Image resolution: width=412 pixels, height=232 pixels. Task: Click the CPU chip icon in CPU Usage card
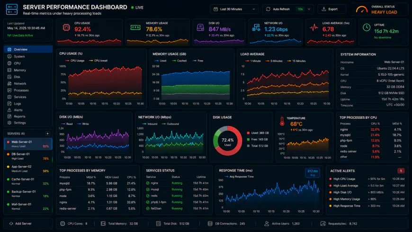[x=66, y=27]
